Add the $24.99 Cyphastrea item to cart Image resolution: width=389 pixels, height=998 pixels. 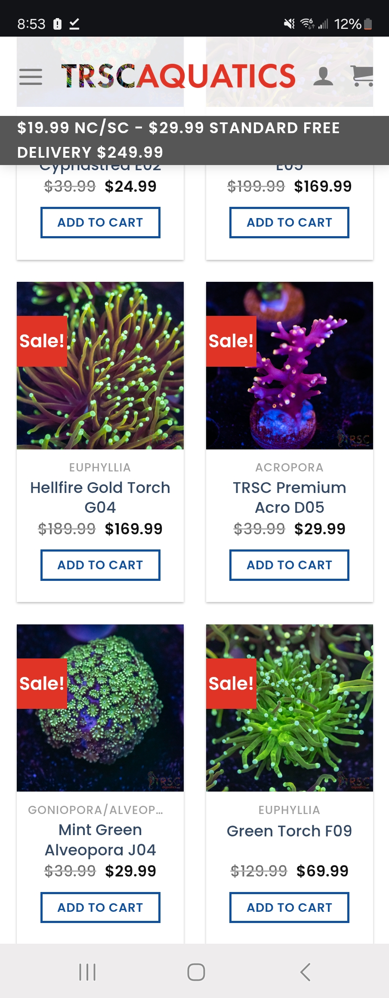(x=100, y=222)
